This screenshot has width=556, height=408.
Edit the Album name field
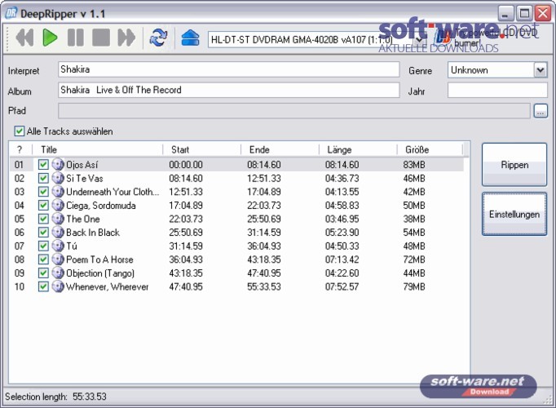click(229, 90)
